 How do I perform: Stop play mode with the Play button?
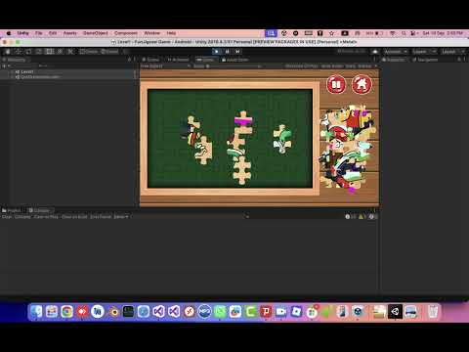pos(217,52)
